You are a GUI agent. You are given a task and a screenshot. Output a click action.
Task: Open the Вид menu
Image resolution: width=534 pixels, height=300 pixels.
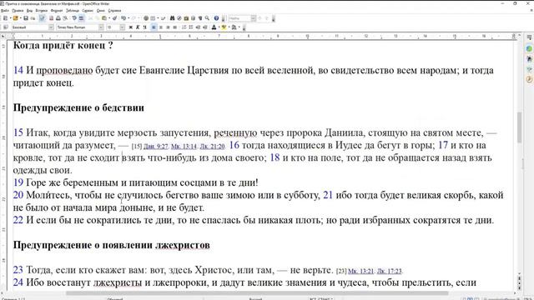(29, 11)
